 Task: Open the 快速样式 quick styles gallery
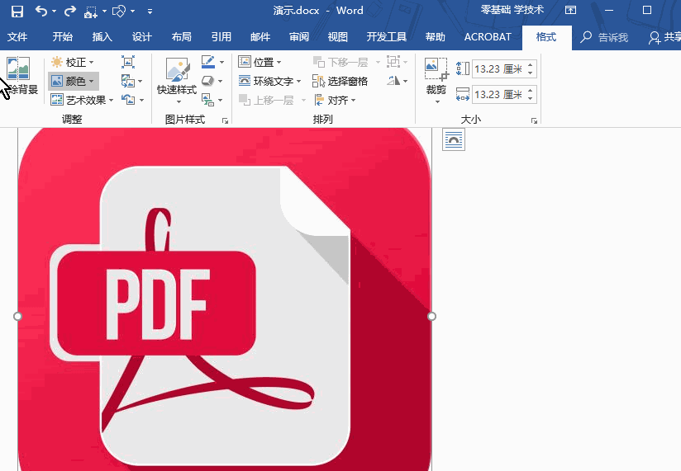[177, 81]
